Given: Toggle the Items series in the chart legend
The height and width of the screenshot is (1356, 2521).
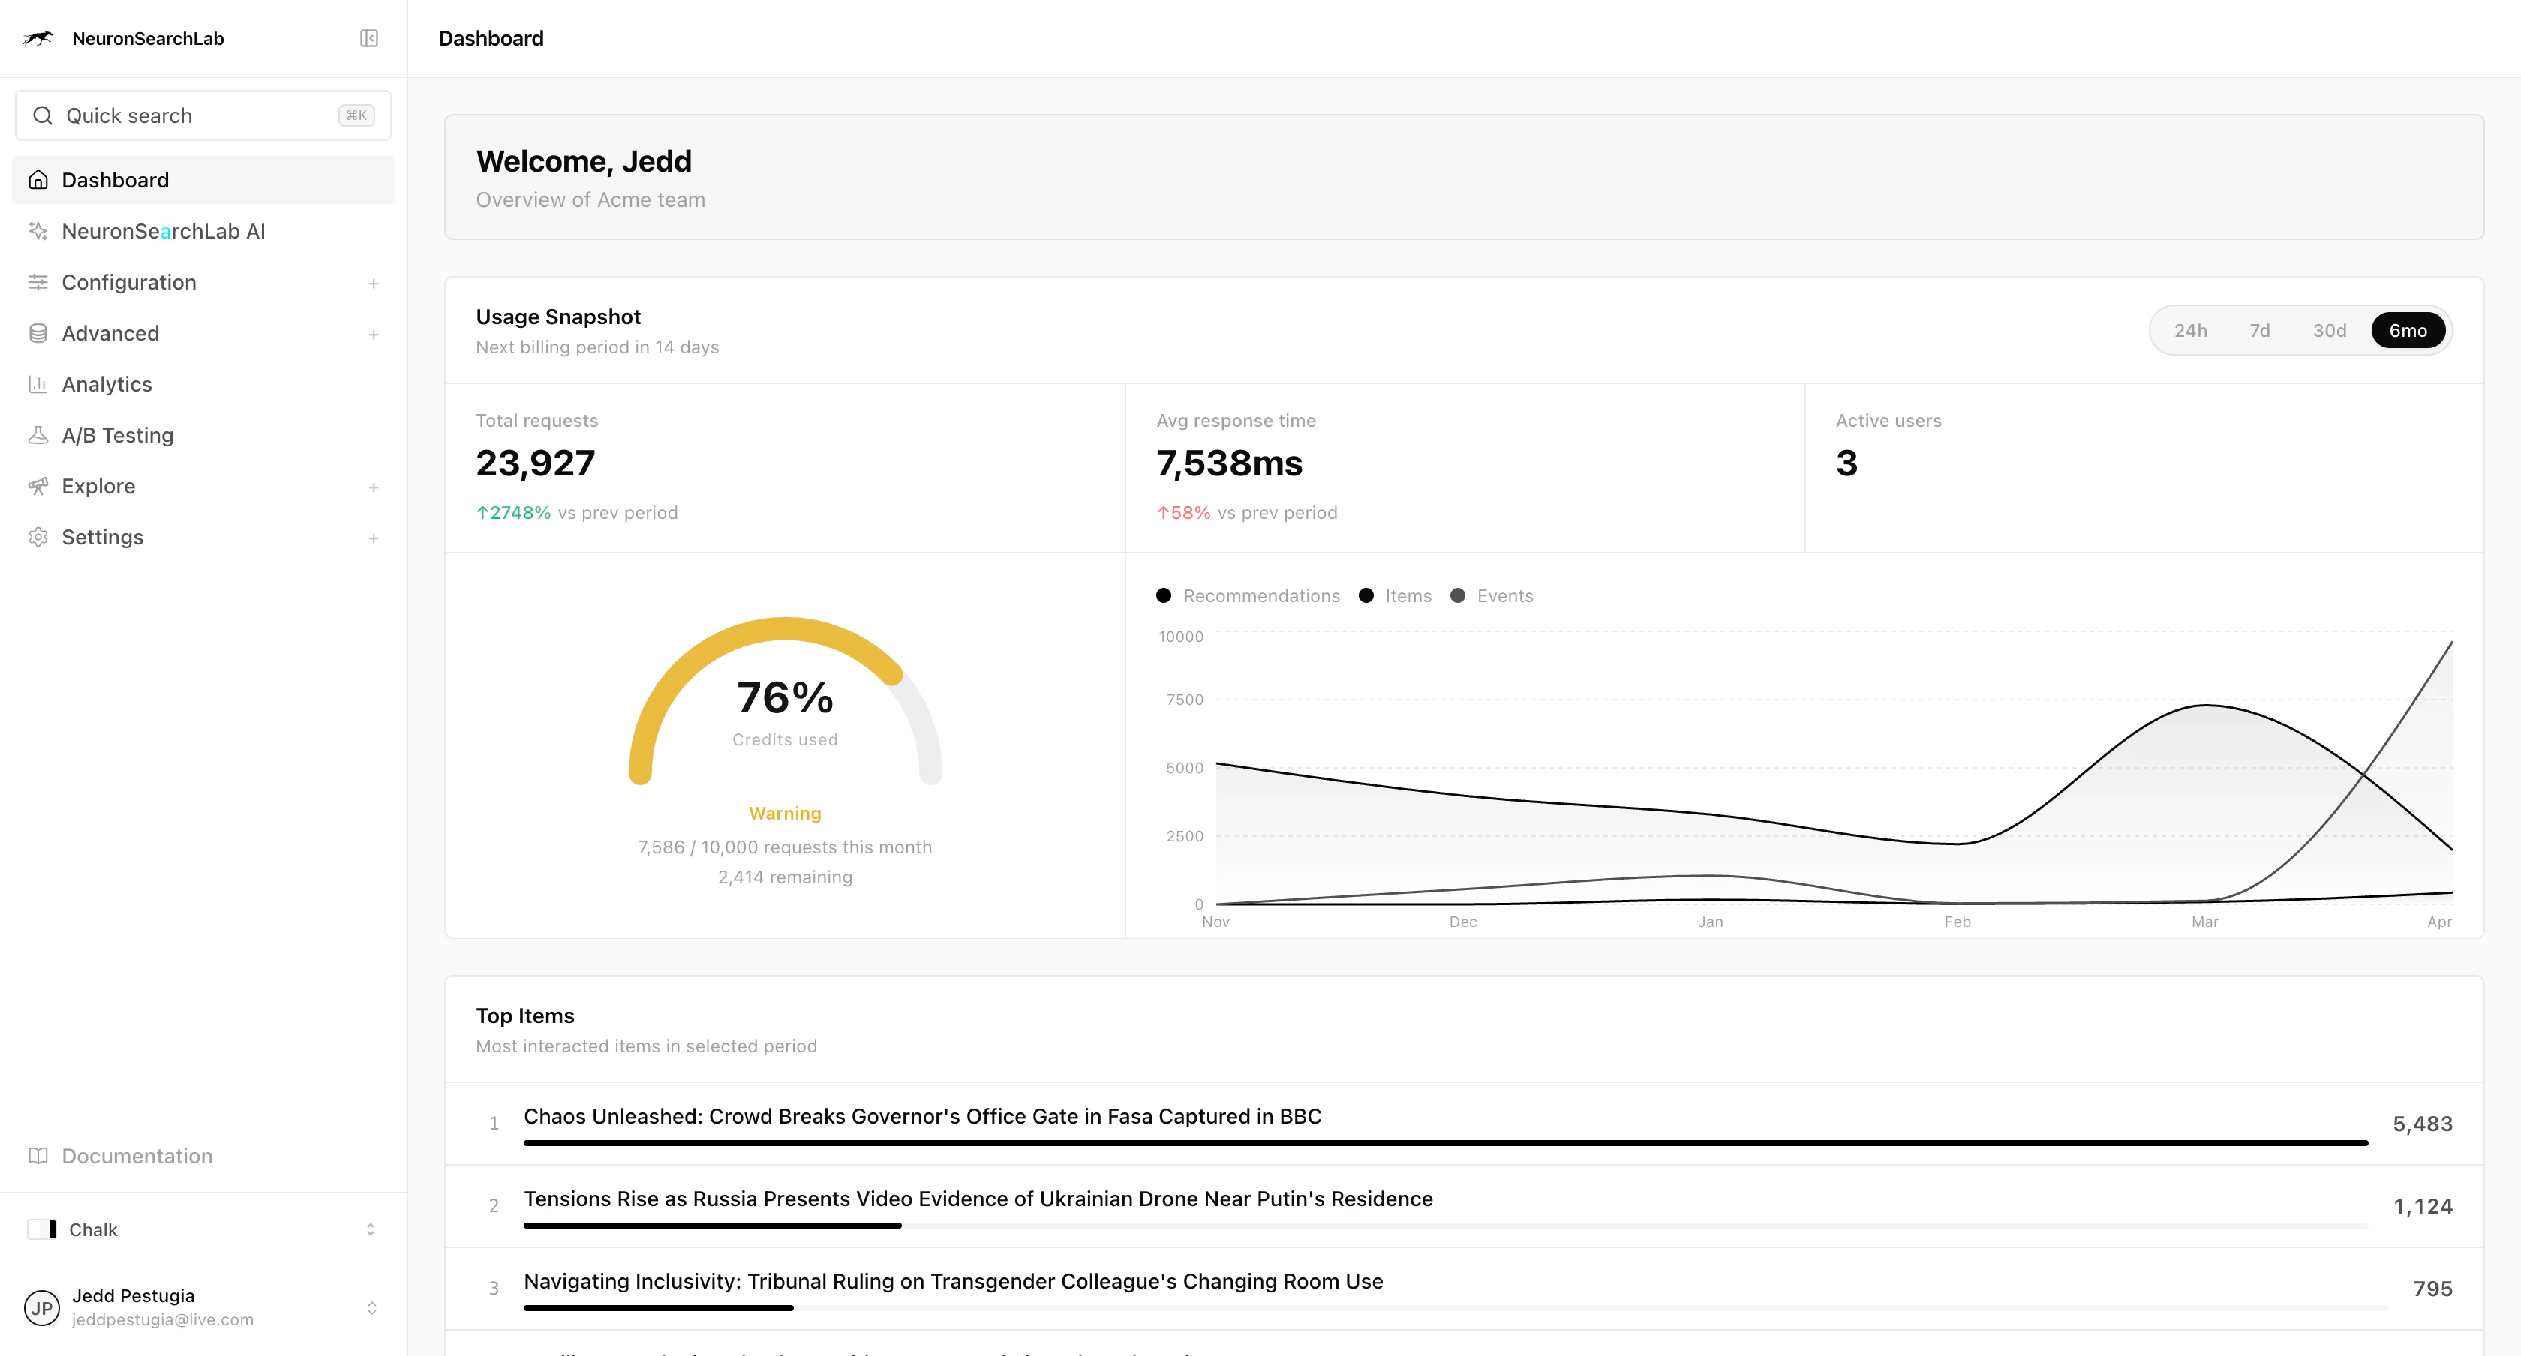Looking at the screenshot, I should point(1395,595).
